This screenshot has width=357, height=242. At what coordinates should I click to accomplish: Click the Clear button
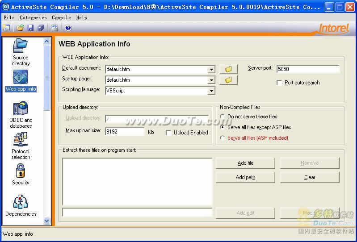(310, 177)
